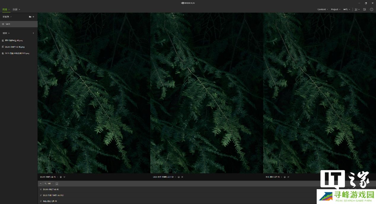
Task: Open the settings sliders icon in top bar
Action: pos(364,9)
